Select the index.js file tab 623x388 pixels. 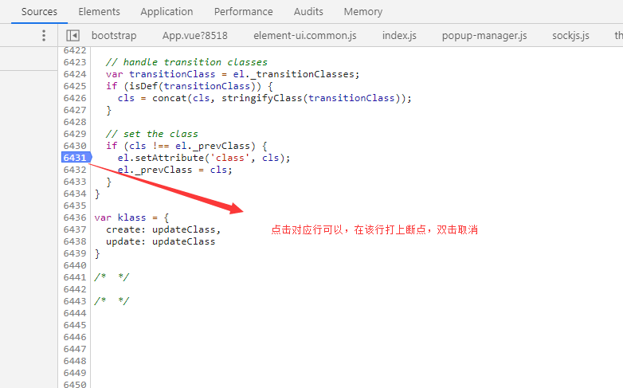coord(399,35)
